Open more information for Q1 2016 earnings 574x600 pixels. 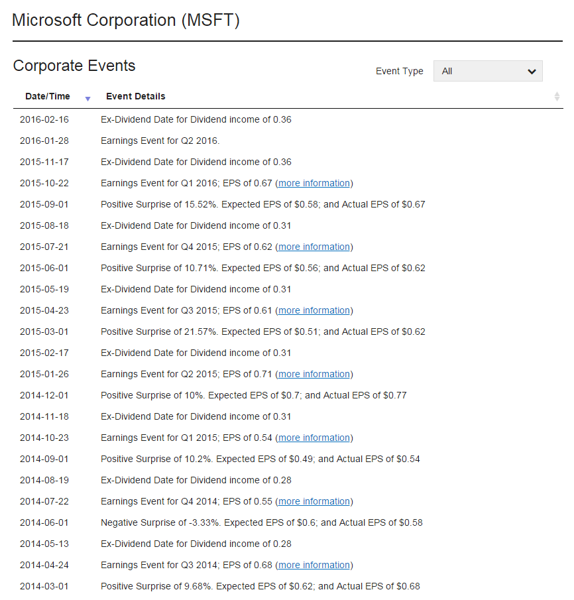[x=314, y=184]
